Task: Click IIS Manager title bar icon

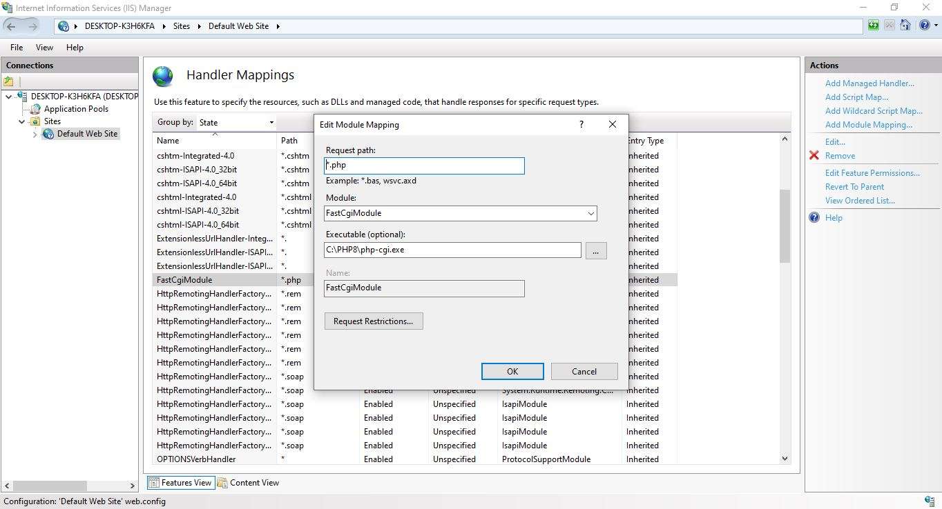Action: [x=7, y=8]
